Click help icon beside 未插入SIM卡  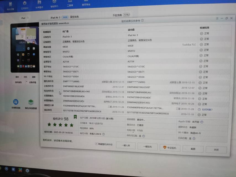pos(104,134)
